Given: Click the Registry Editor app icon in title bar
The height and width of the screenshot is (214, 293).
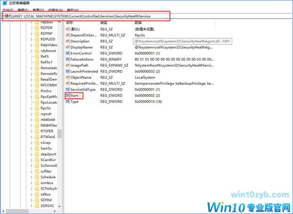Looking at the screenshot, I should pos(5,3).
